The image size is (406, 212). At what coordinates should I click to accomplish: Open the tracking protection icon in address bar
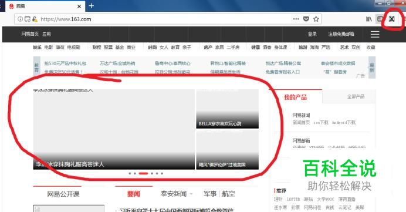click(x=28, y=19)
